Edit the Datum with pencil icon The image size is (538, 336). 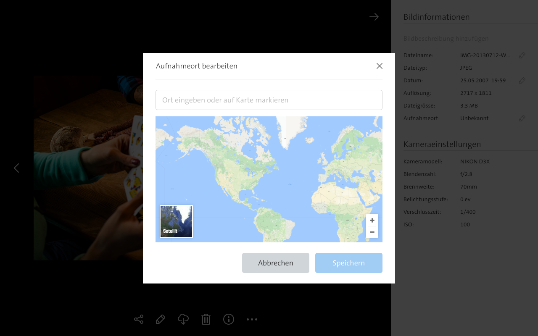pos(522,80)
